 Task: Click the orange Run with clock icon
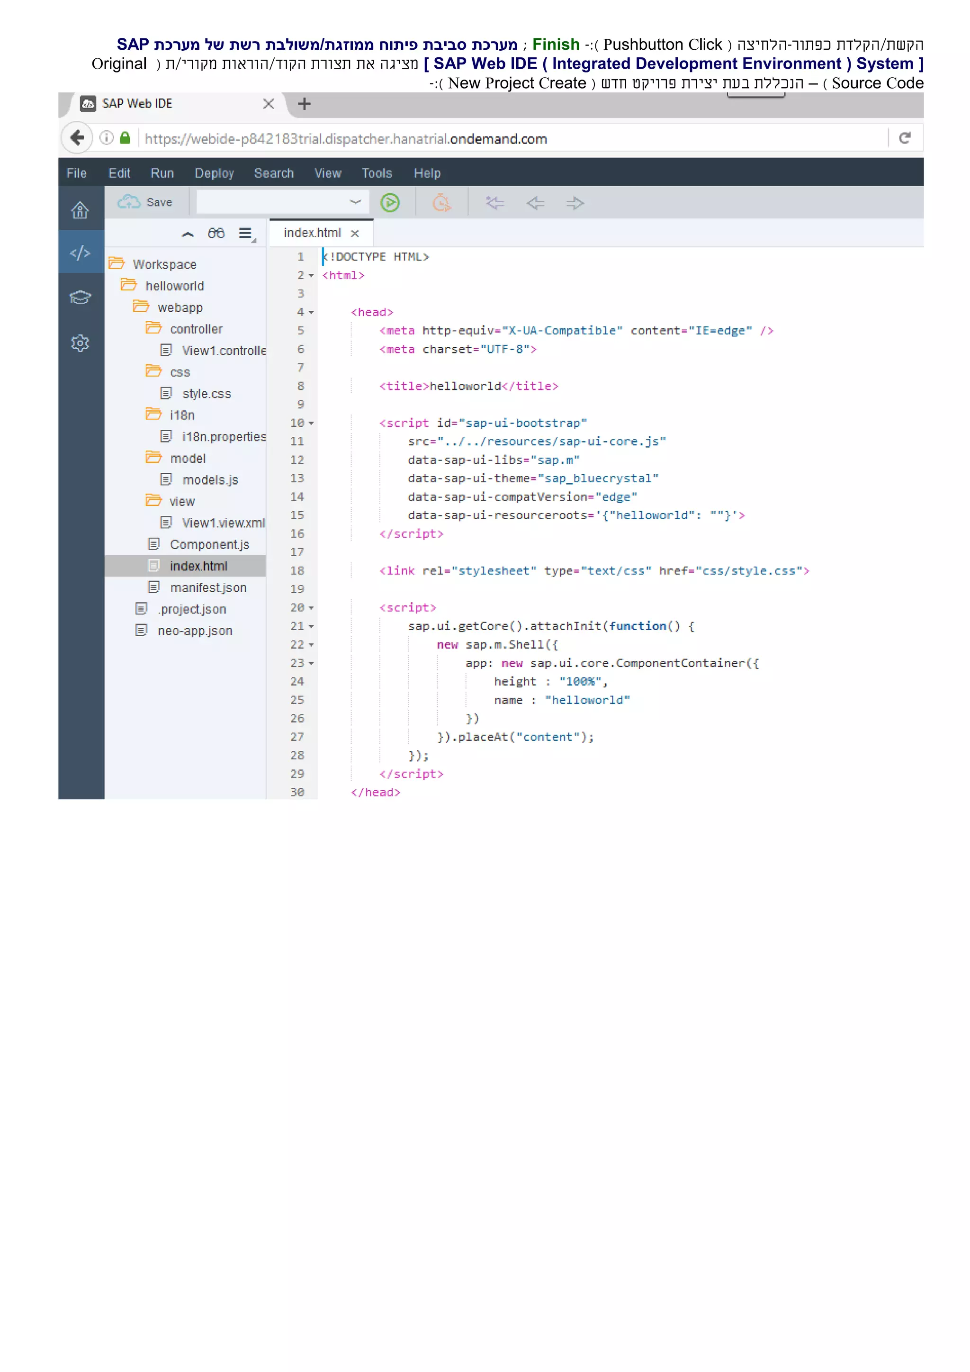441,203
